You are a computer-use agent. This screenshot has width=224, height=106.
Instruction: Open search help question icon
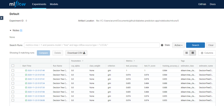162,45
